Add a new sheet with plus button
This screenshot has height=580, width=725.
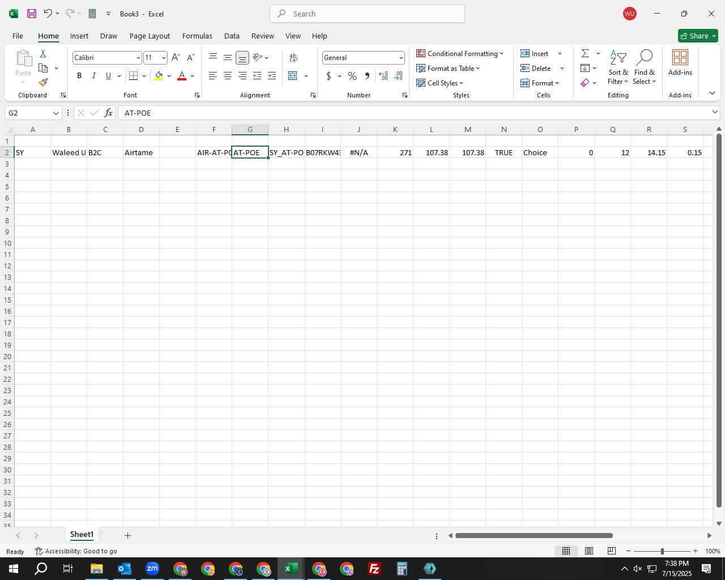pyautogui.click(x=127, y=535)
